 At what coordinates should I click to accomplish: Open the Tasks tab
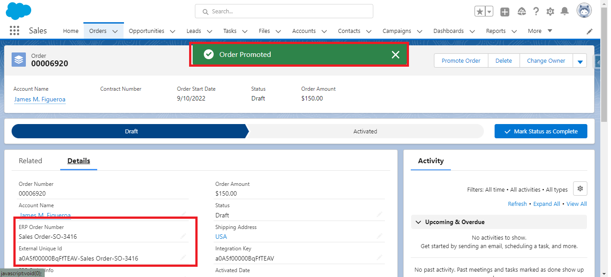(230, 31)
